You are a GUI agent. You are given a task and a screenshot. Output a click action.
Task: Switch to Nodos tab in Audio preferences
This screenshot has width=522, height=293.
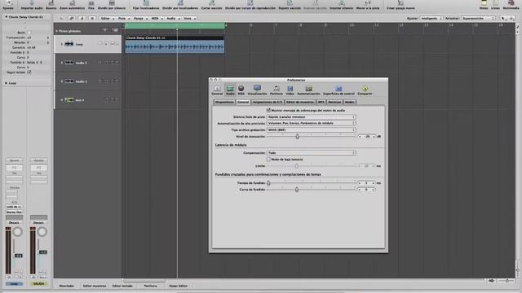[x=350, y=102]
